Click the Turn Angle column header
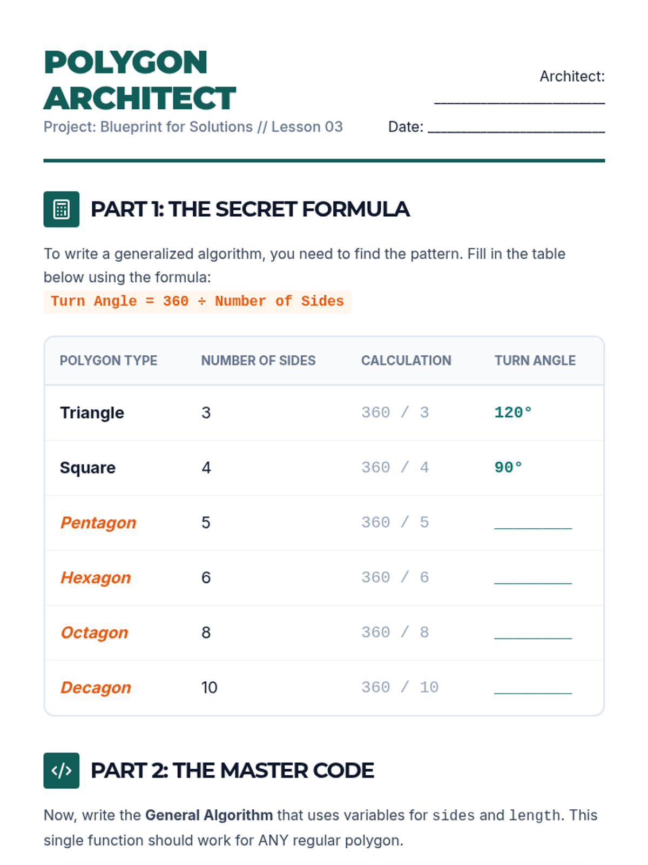Viewport: 648px width, 865px height. click(x=535, y=361)
